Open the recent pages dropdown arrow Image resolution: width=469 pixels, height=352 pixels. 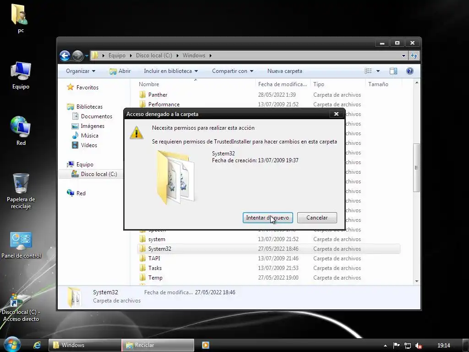(87, 55)
